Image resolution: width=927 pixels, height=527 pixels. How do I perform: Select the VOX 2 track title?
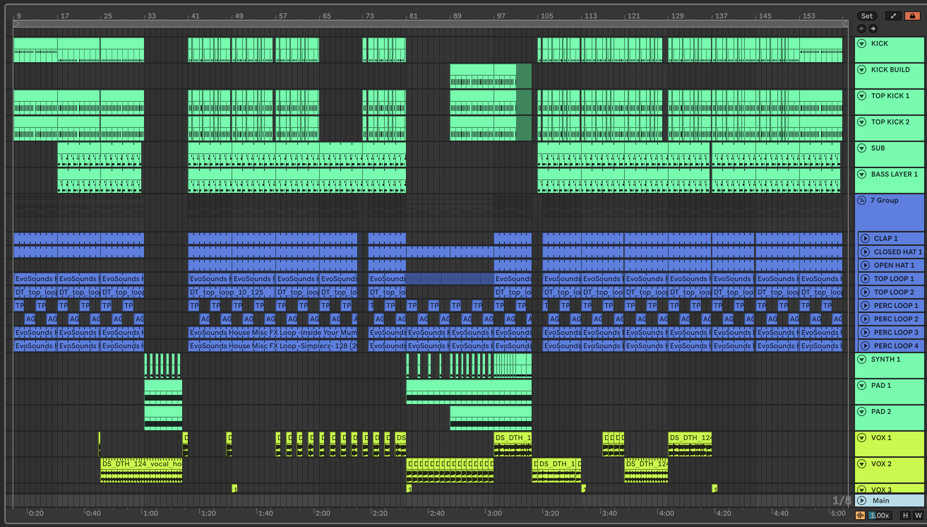click(x=881, y=463)
